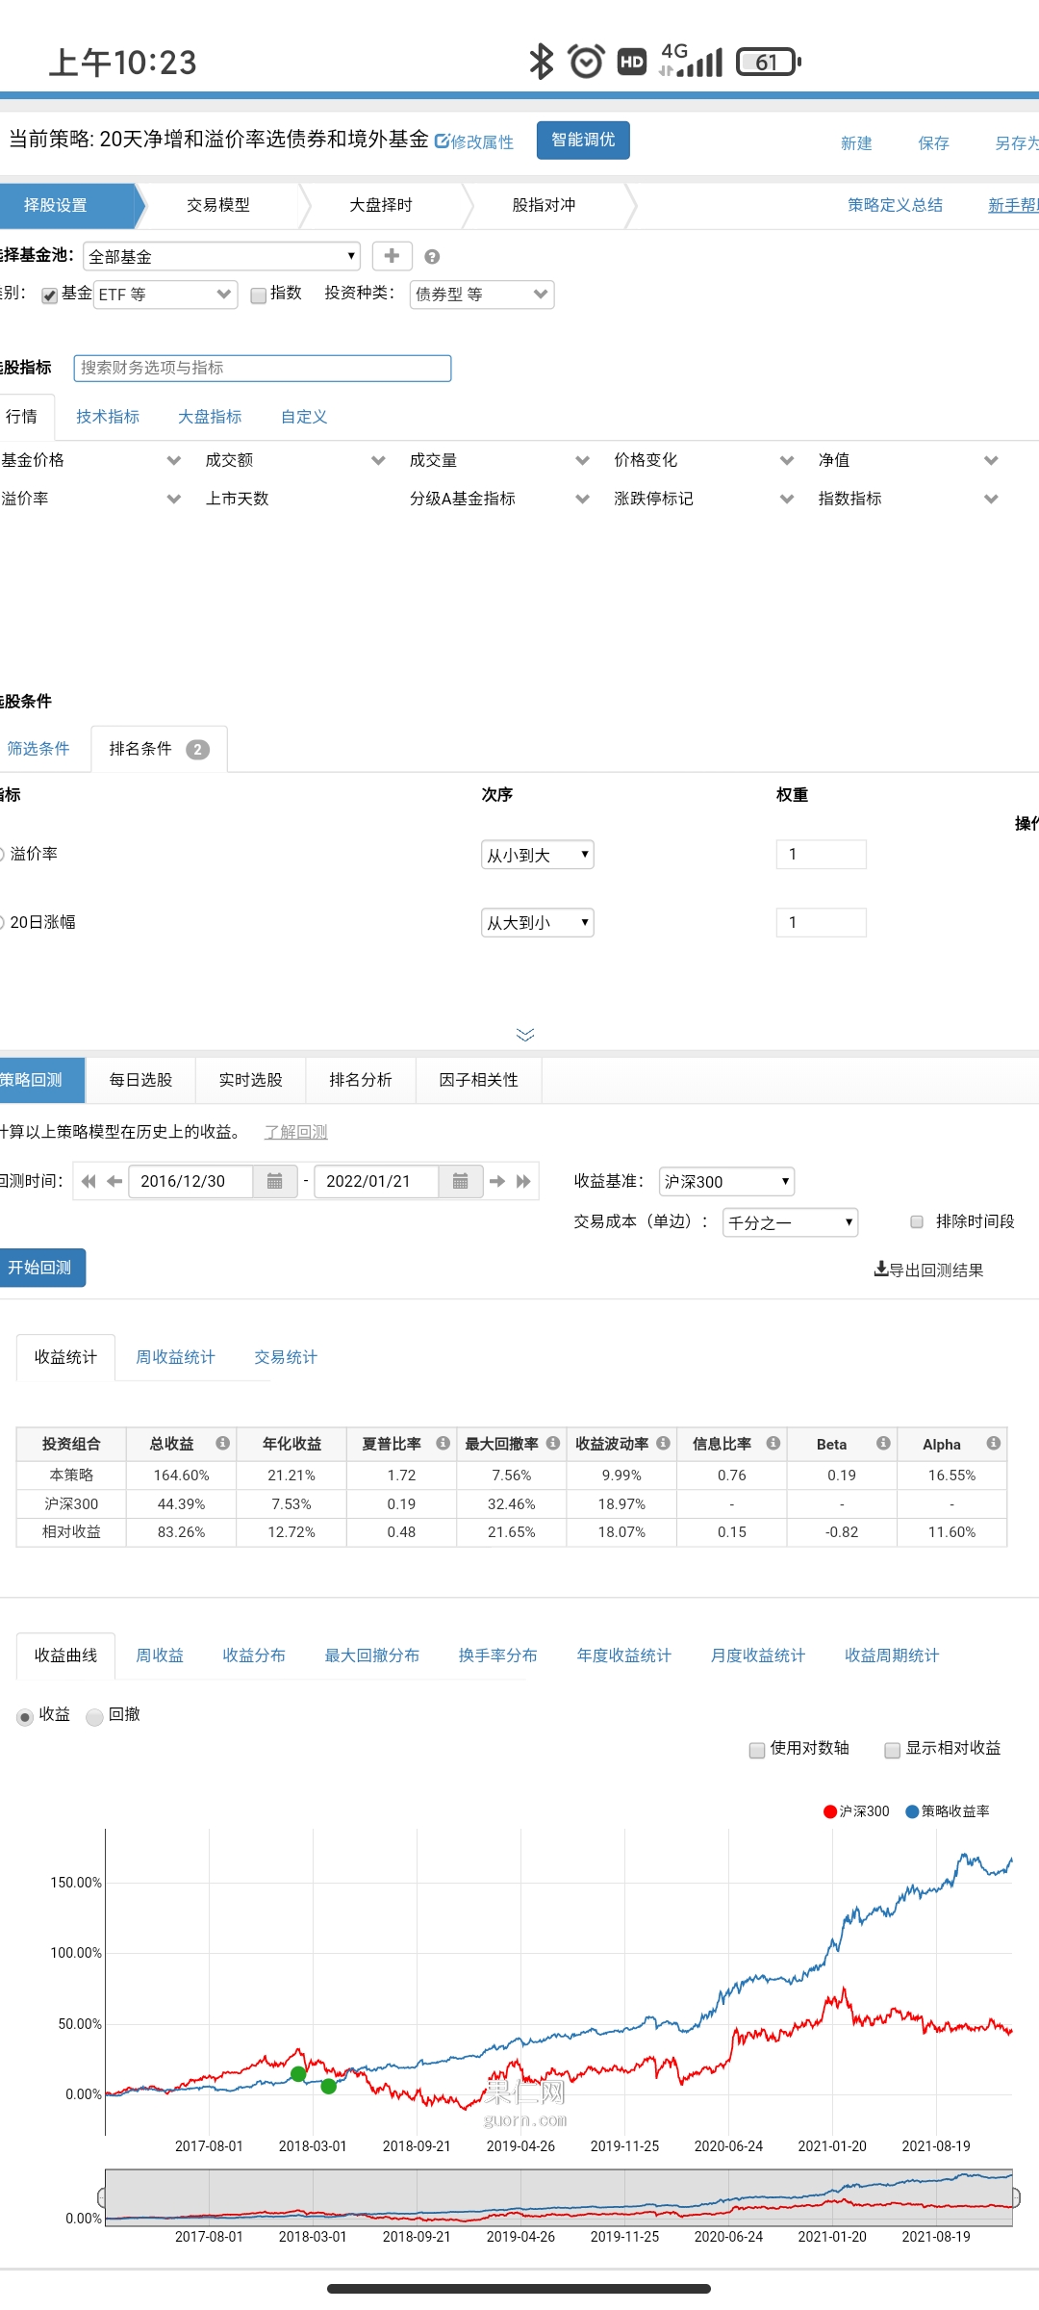This screenshot has height=2310, width=1039.
Task: Click the 开始回测 button
Action: [40, 1268]
